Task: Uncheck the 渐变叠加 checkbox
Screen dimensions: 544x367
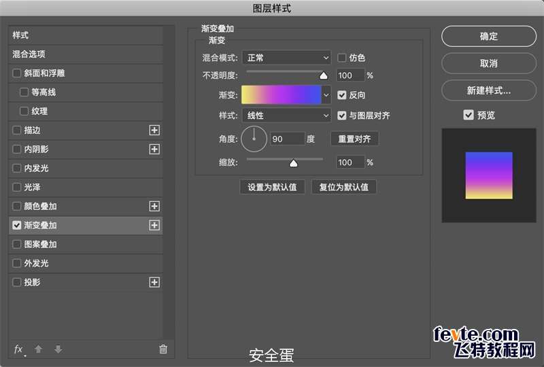Action: pos(16,225)
